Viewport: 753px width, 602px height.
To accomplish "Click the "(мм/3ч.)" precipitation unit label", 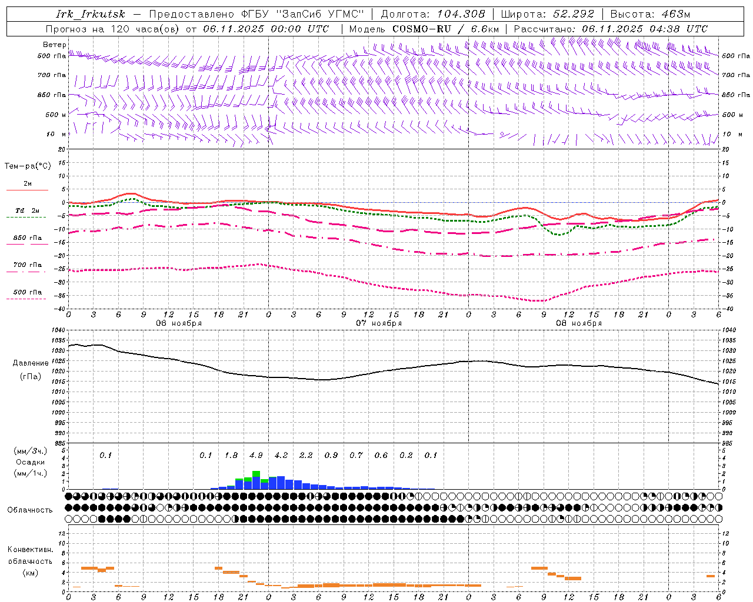I will pyautogui.click(x=31, y=451).
